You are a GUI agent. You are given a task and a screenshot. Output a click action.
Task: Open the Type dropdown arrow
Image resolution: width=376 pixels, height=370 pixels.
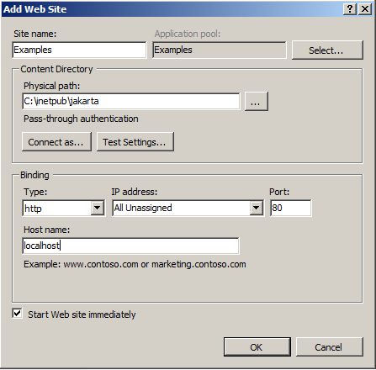point(98,208)
